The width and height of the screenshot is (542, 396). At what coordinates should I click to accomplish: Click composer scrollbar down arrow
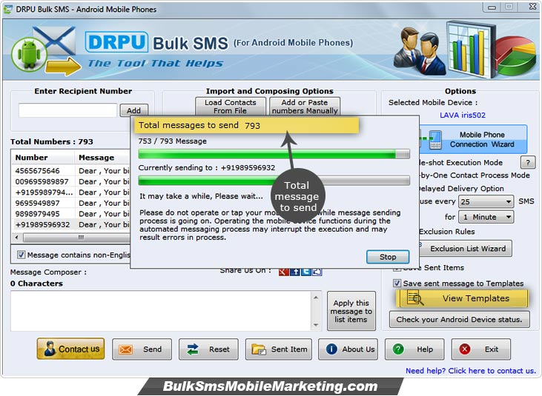click(x=316, y=325)
